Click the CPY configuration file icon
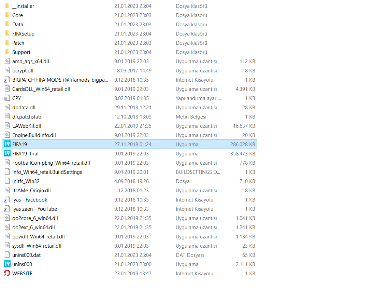The image size is (374, 290). 7,98
